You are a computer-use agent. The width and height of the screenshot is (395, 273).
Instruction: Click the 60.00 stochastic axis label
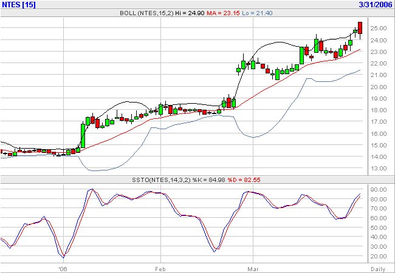379,218
